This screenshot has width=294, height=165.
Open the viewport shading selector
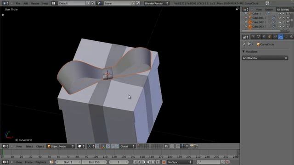click(x=81, y=146)
